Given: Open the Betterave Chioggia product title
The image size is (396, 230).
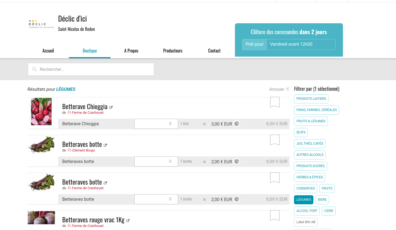Looking at the screenshot, I should tap(85, 107).
